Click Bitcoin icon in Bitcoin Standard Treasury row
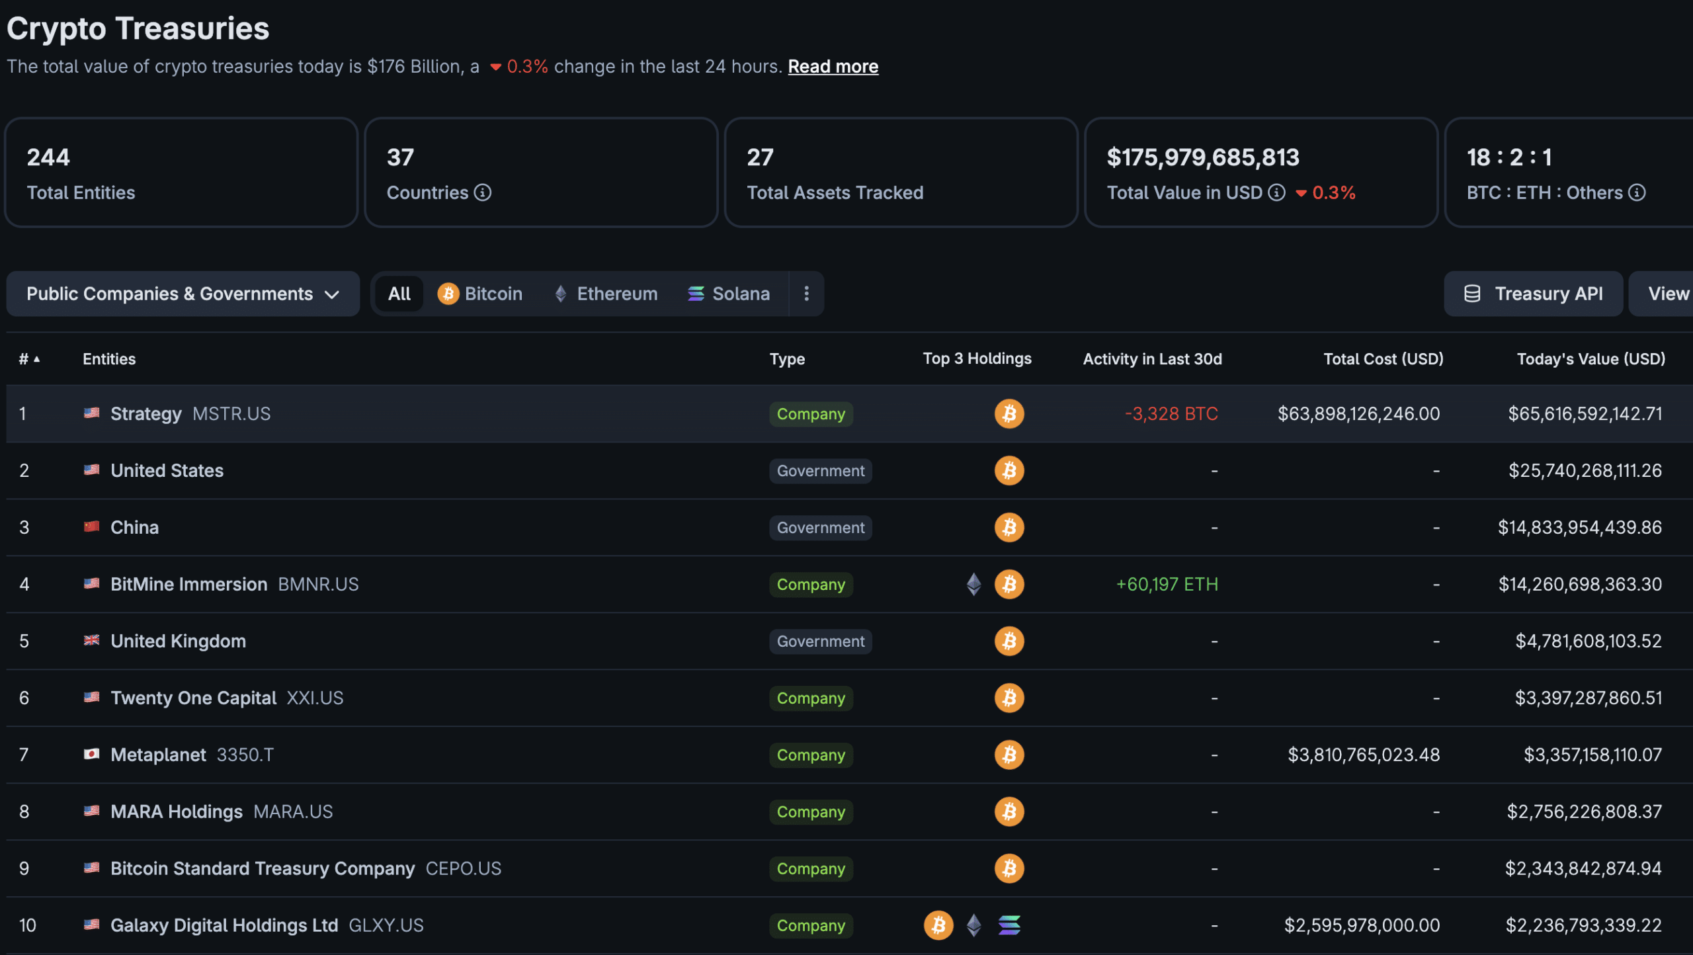This screenshot has height=955, width=1693. 1009,869
